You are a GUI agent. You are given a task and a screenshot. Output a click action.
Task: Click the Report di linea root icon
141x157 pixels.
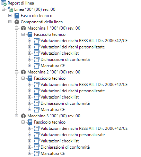[x=4, y=3]
